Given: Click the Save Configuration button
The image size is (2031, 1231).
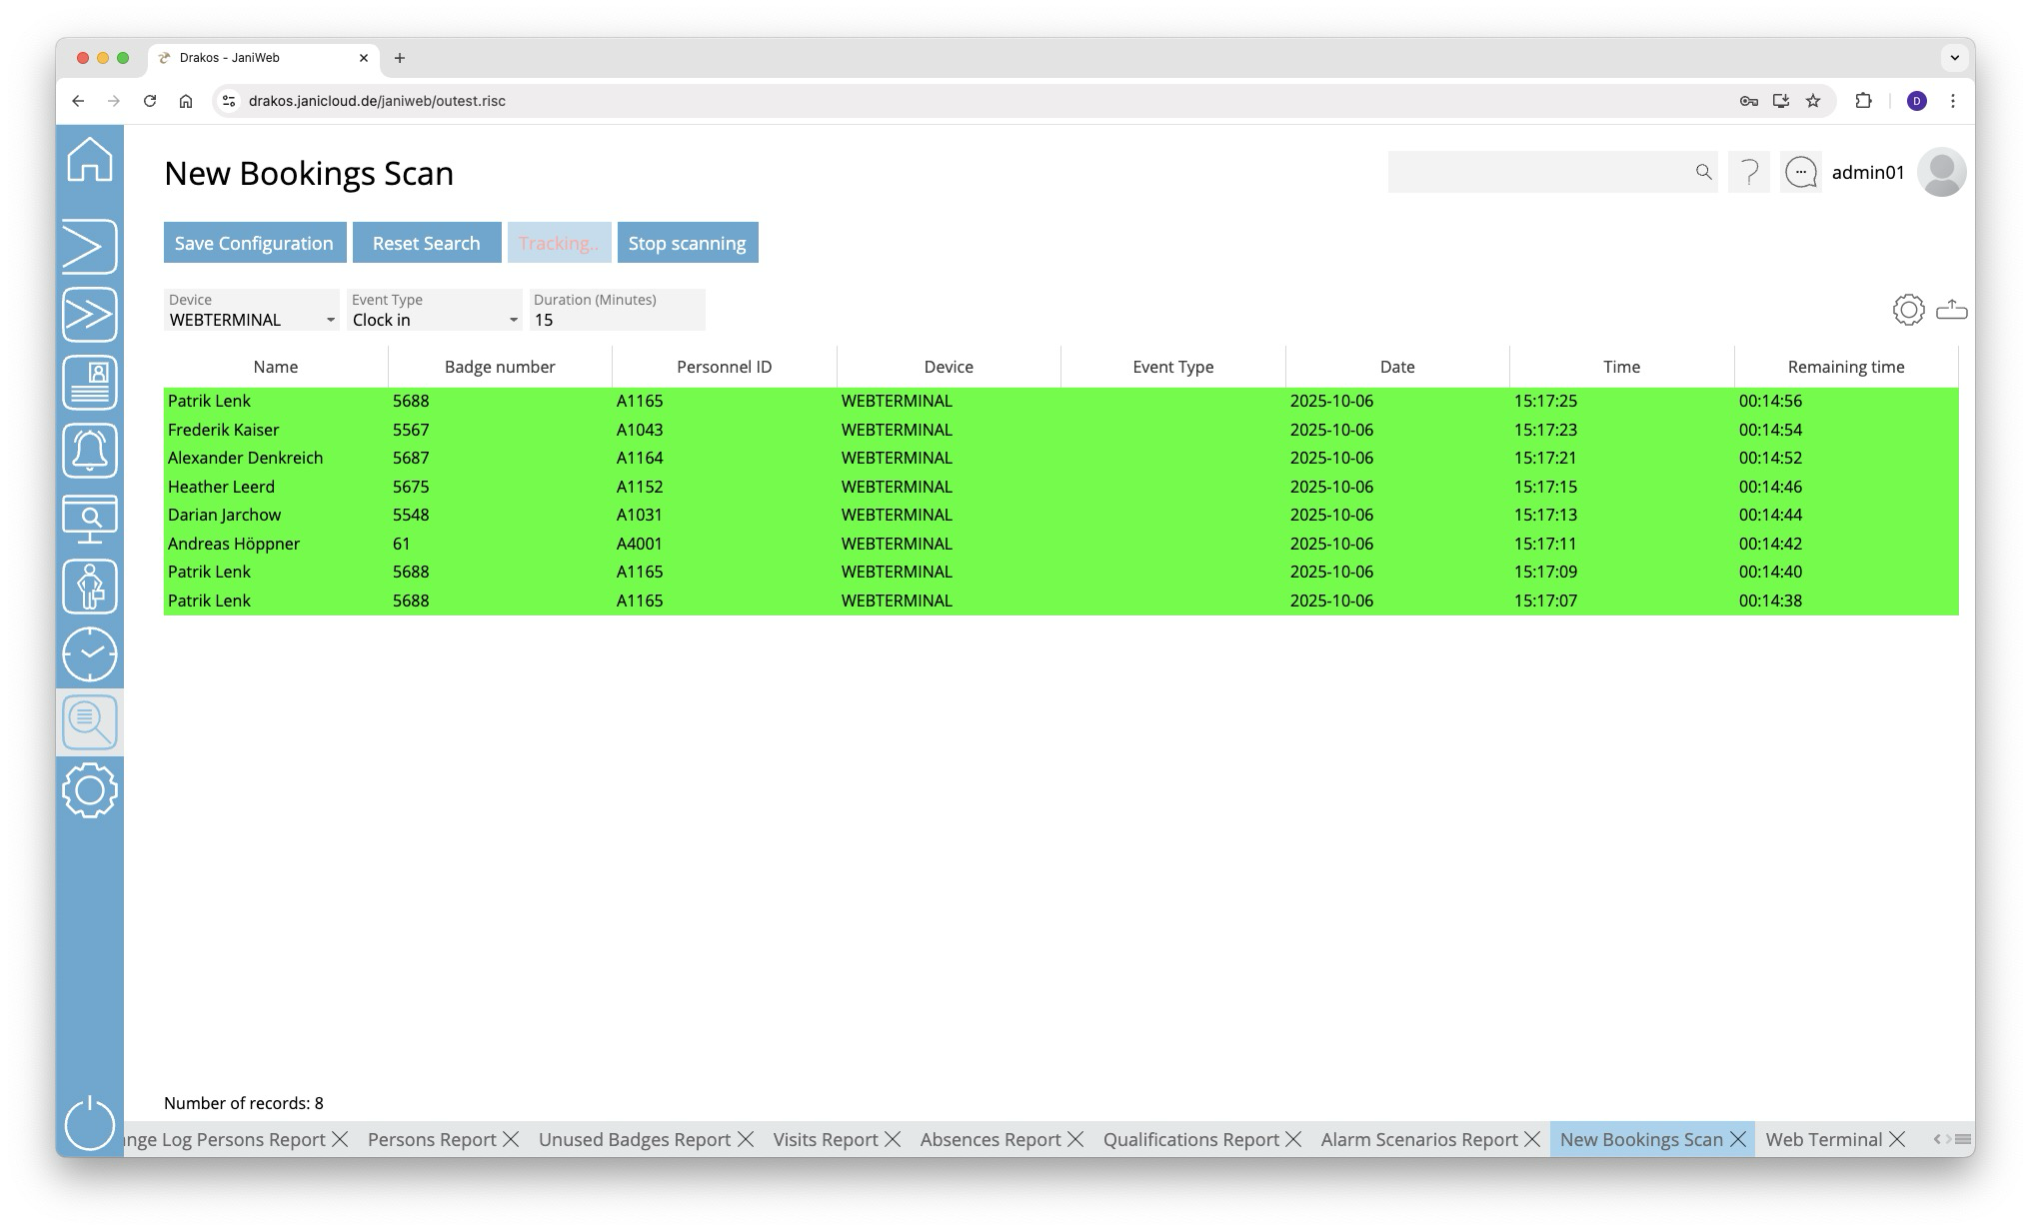Looking at the screenshot, I should [x=254, y=243].
